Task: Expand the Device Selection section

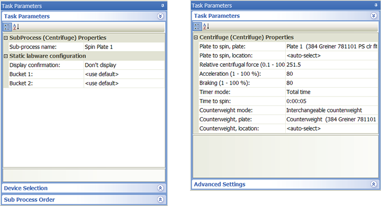Action: pos(160,188)
